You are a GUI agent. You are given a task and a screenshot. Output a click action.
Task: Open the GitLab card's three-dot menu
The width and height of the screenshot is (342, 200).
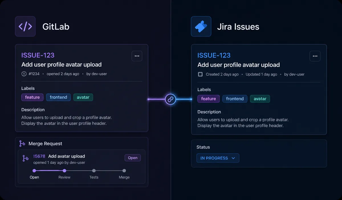click(137, 56)
